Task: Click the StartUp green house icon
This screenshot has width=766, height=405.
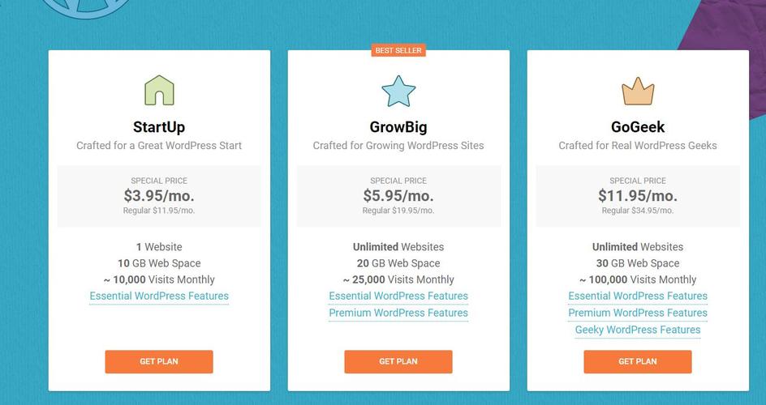Action: coord(159,90)
